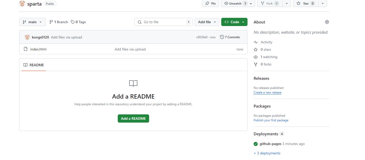Open the 0 Tags link
The image size is (365, 160).
[78, 22]
